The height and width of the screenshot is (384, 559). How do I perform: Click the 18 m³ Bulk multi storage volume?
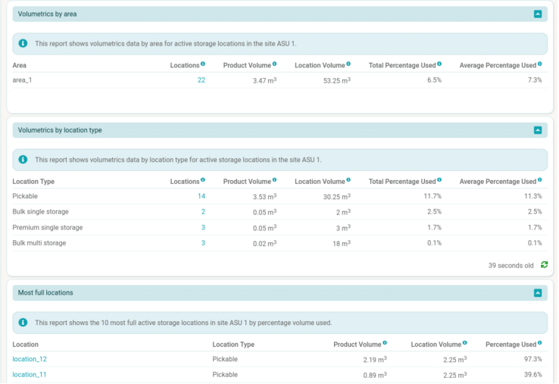342,244
